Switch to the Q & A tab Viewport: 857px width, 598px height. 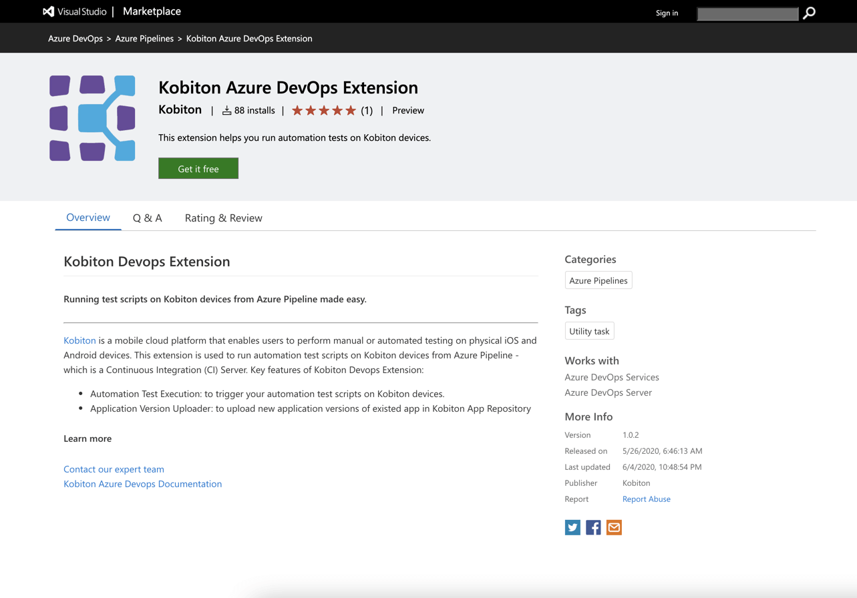[148, 218]
